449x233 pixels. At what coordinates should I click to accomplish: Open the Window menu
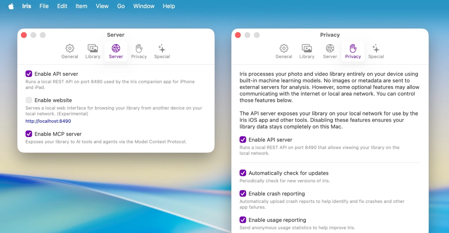tap(144, 6)
